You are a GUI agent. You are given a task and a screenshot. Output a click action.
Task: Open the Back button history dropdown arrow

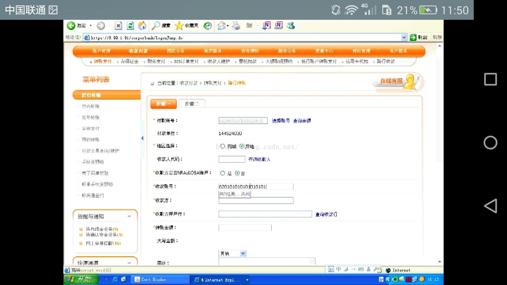[x=90, y=26]
